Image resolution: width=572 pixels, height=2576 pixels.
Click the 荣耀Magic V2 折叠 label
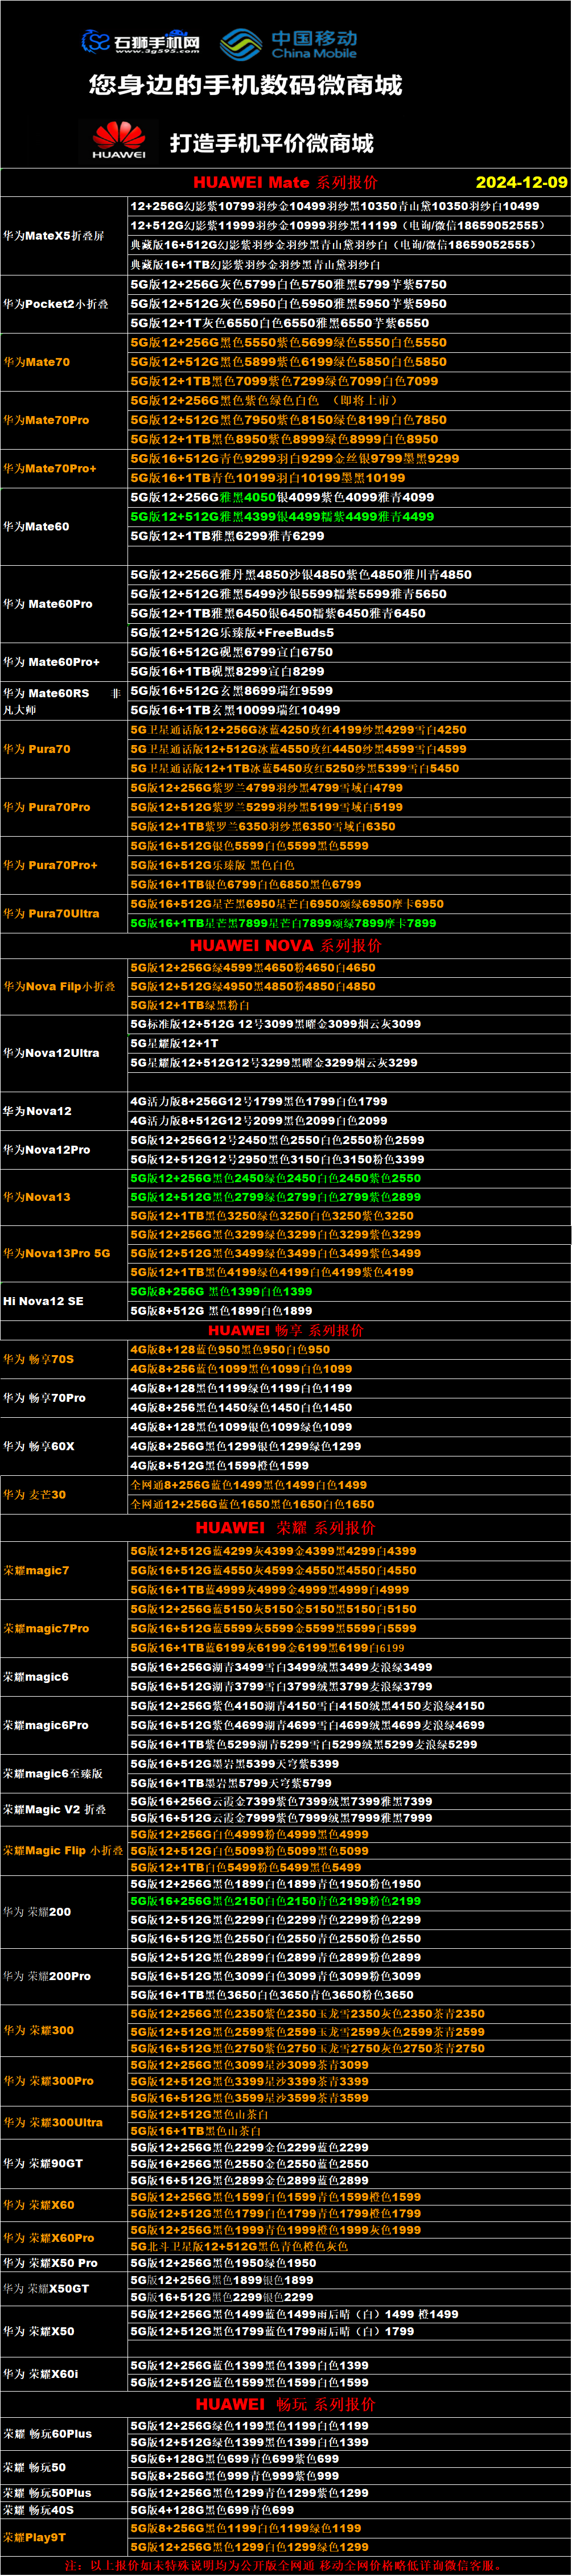coord(54,1809)
